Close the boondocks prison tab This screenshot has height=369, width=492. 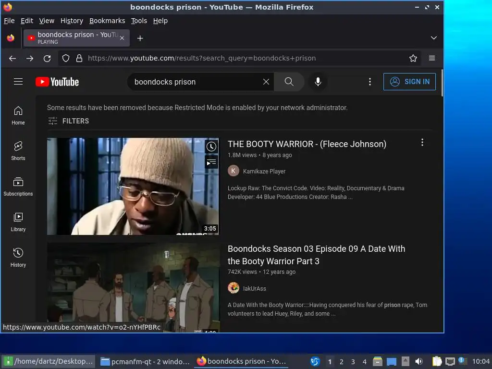click(122, 38)
